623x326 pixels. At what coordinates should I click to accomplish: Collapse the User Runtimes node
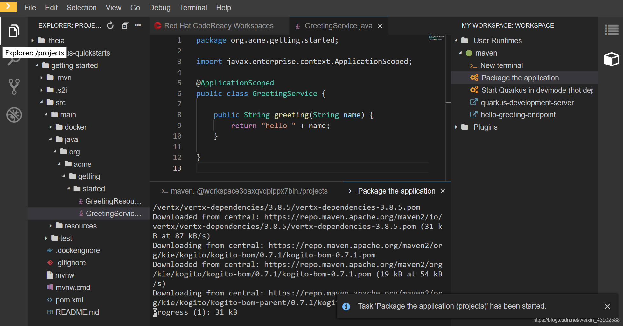(x=456, y=40)
